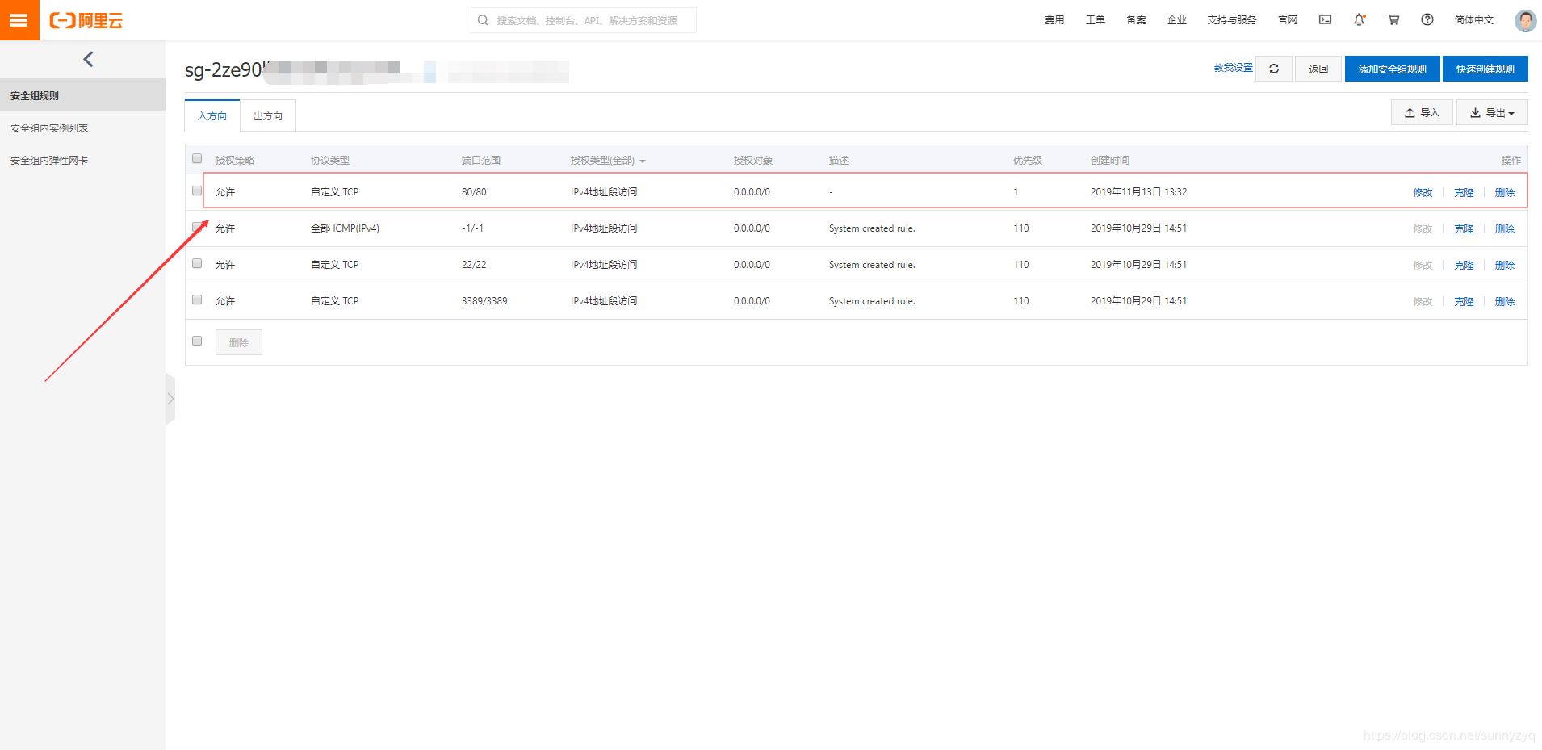This screenshot has width=1542, height=750.
Task: Open the notification bell
Action: coord(1359,20)
